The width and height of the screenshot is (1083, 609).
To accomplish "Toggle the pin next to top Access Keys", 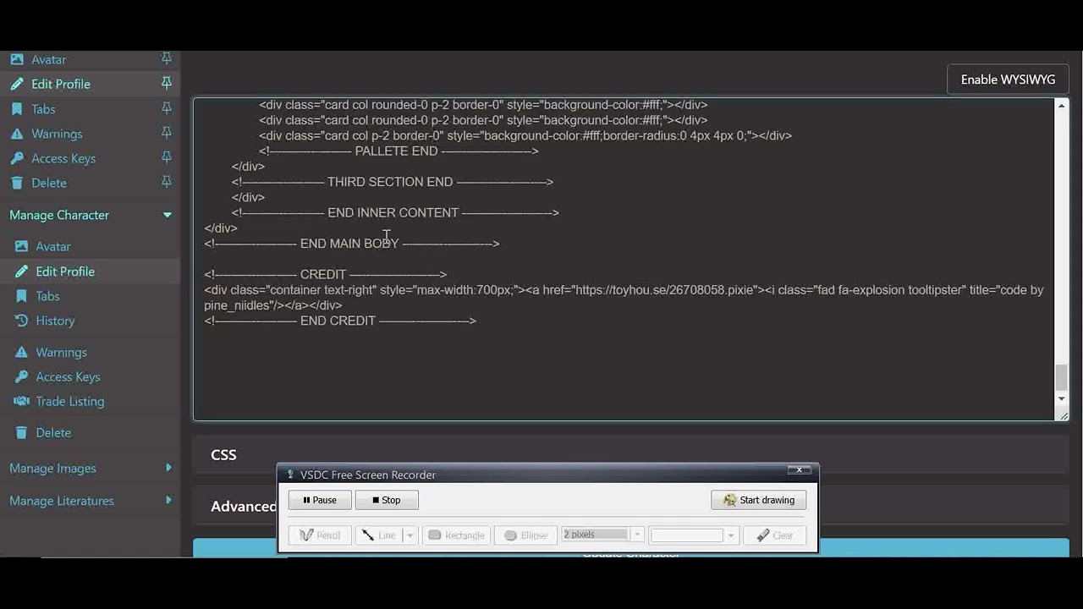I will pos(167,157).
